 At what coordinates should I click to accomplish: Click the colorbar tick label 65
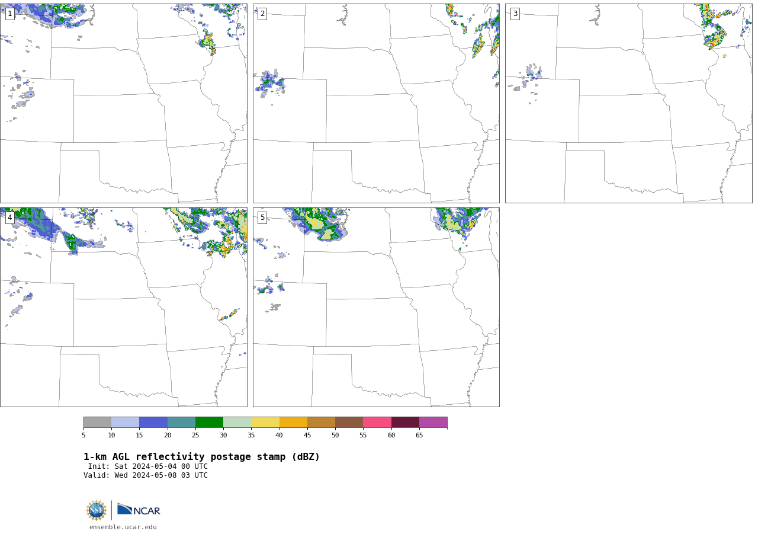[x=419, y=436]
